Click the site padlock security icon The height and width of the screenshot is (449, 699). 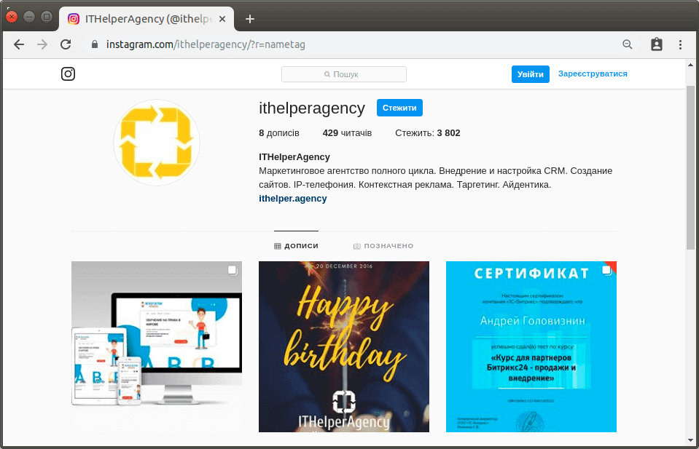tap(95, 44)
